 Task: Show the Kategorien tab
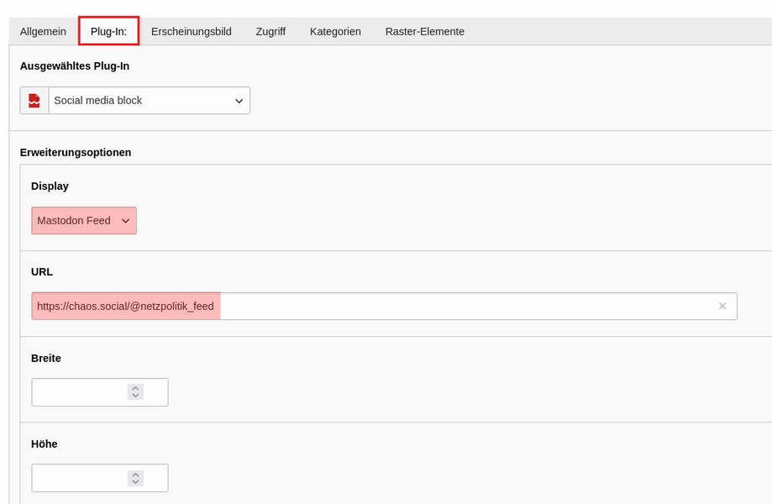tap(335, 32)
